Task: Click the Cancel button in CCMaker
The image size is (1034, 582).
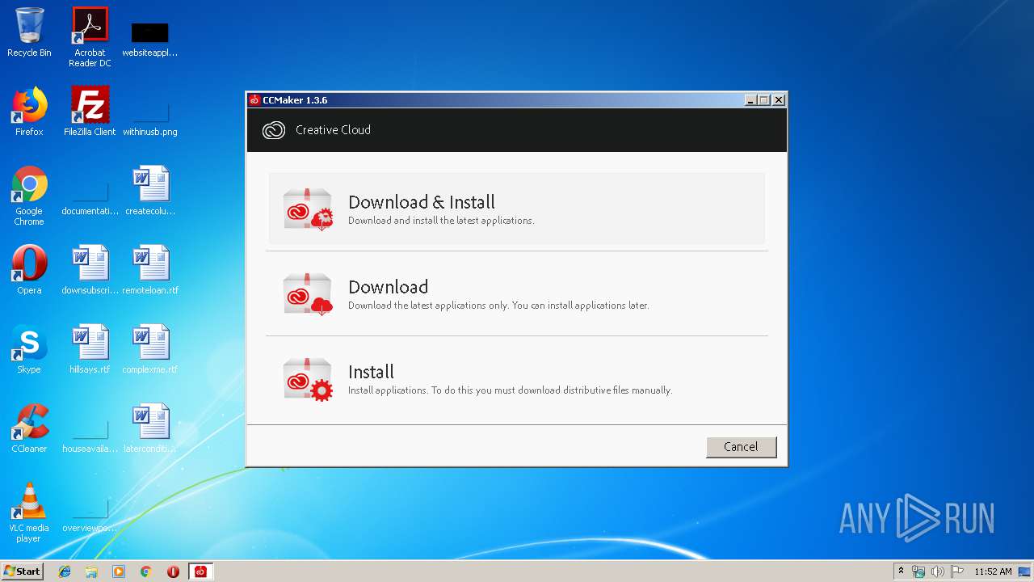Action: click(741, 447)
